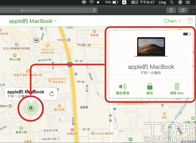The height and width of the screenshot is (143, 196).
Task: Open the volume control in the menu bar
Action: (x=98, y=2)
